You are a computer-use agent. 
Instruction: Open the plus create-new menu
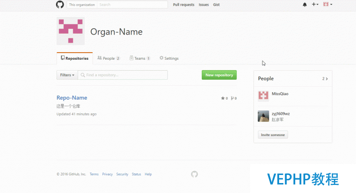click(x=315, y=4)
